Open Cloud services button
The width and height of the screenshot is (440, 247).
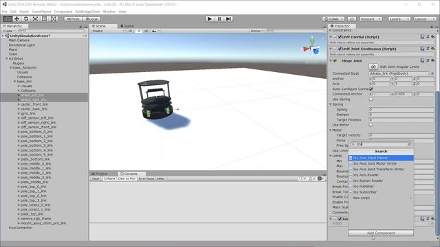click(352, 19)
